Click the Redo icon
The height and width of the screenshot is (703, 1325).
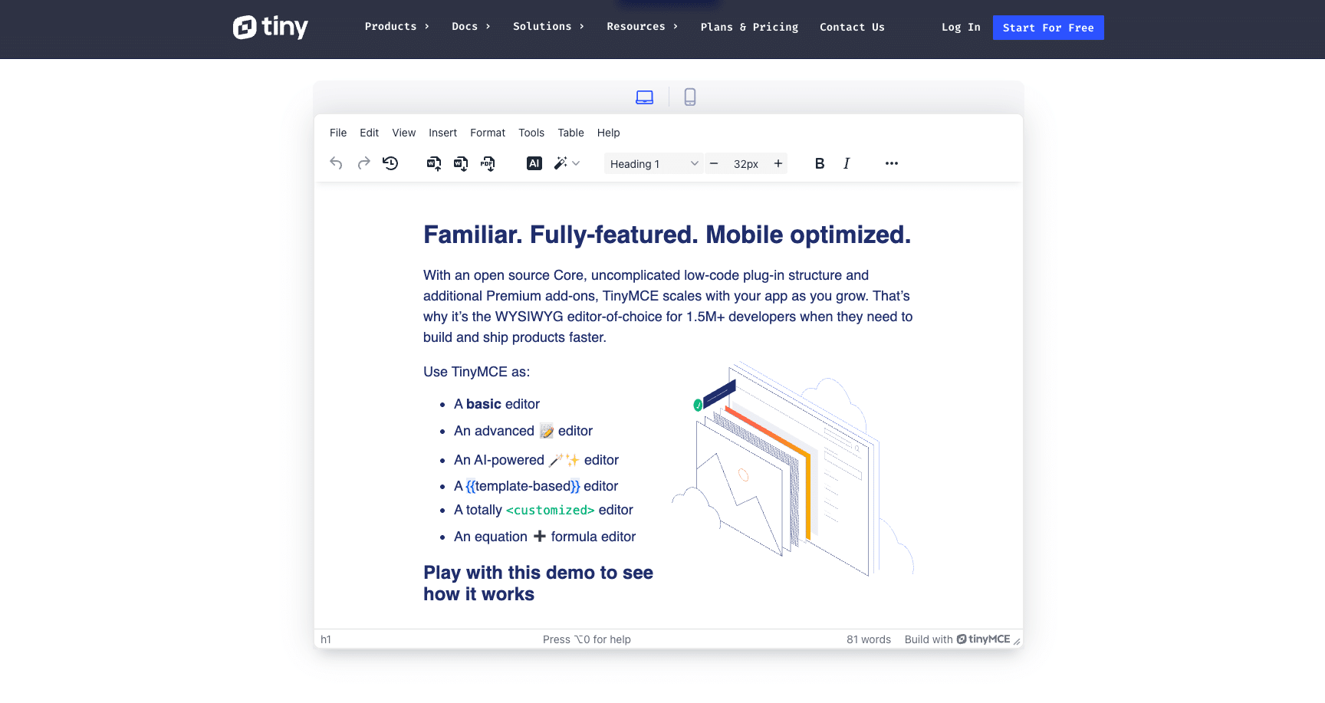[x=363, y=163]
